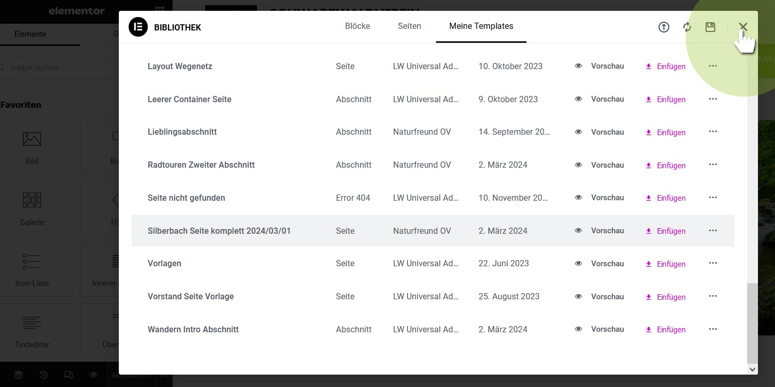Preview the Wandern Intro Abschnitt template
Viewport: 775px width, 387px height.
[x=599, y=329]
